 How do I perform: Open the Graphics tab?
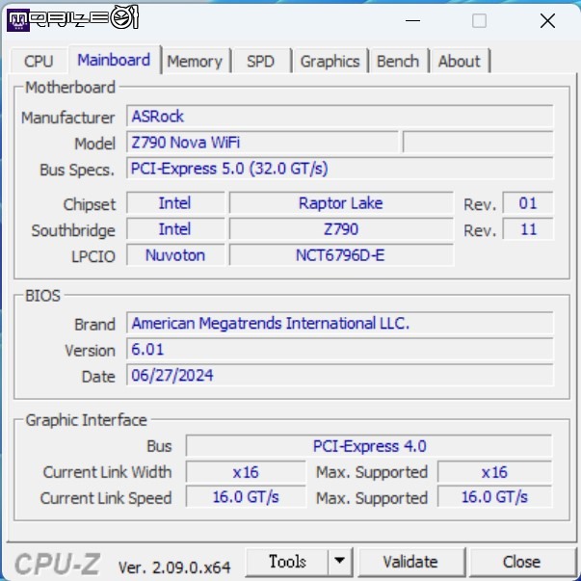[330, 61]
